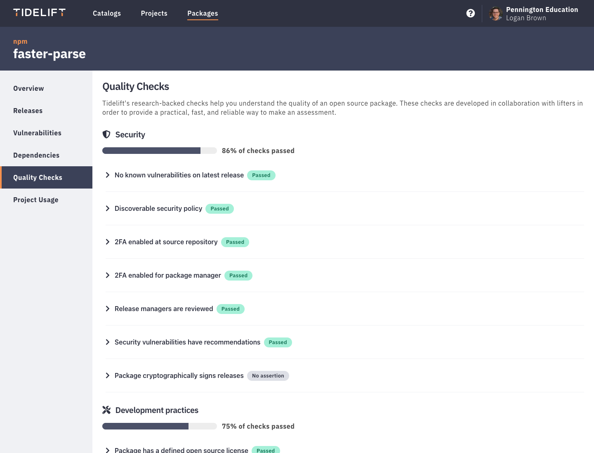The image size is (594, 453).
Task: Click the faster-parse package title
Action: click(x=49, y=54)
